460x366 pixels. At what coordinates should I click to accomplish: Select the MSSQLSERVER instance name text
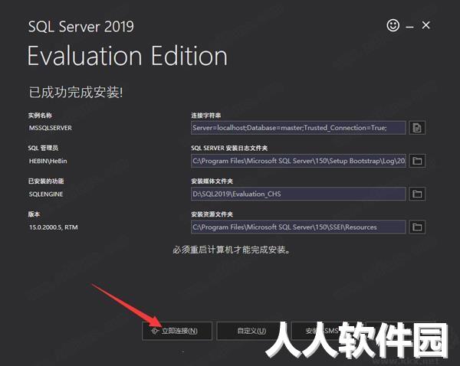[51, 128]
